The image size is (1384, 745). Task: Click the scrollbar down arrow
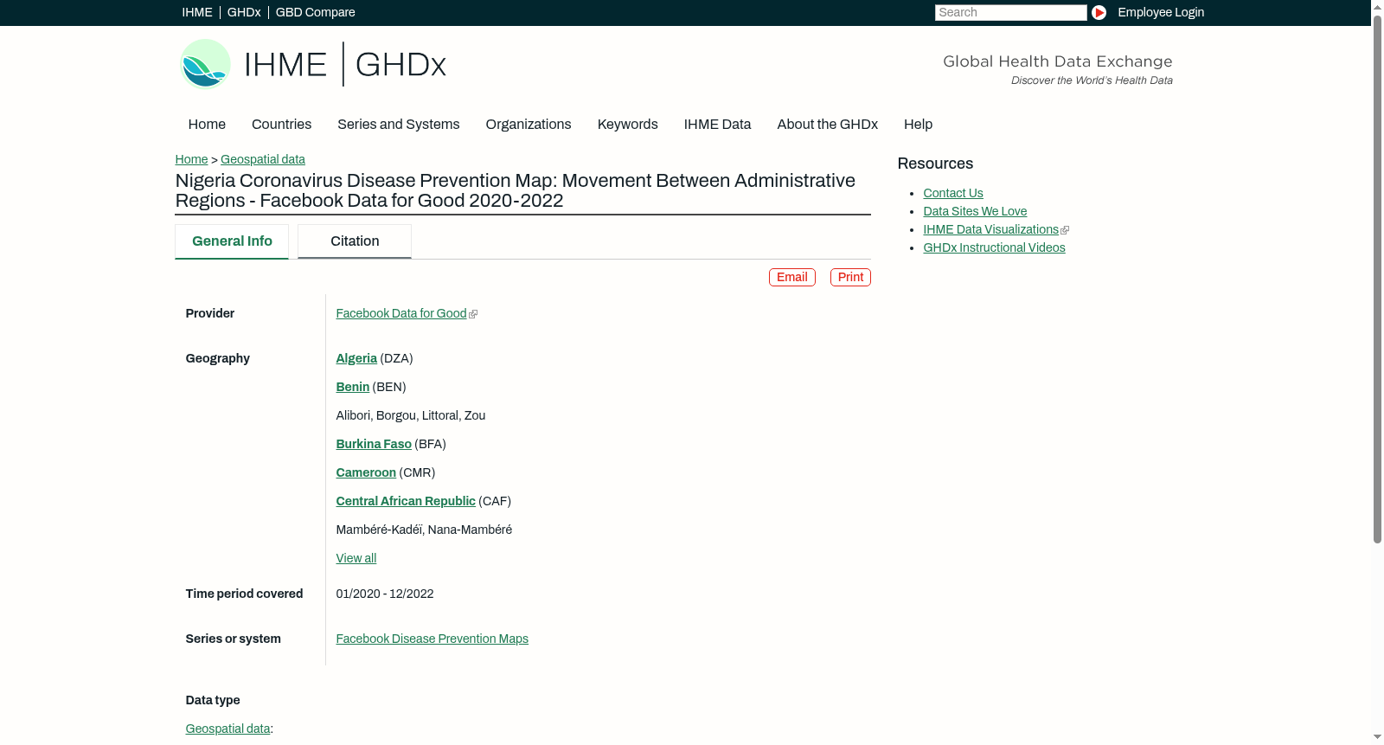click(1377, 737)
